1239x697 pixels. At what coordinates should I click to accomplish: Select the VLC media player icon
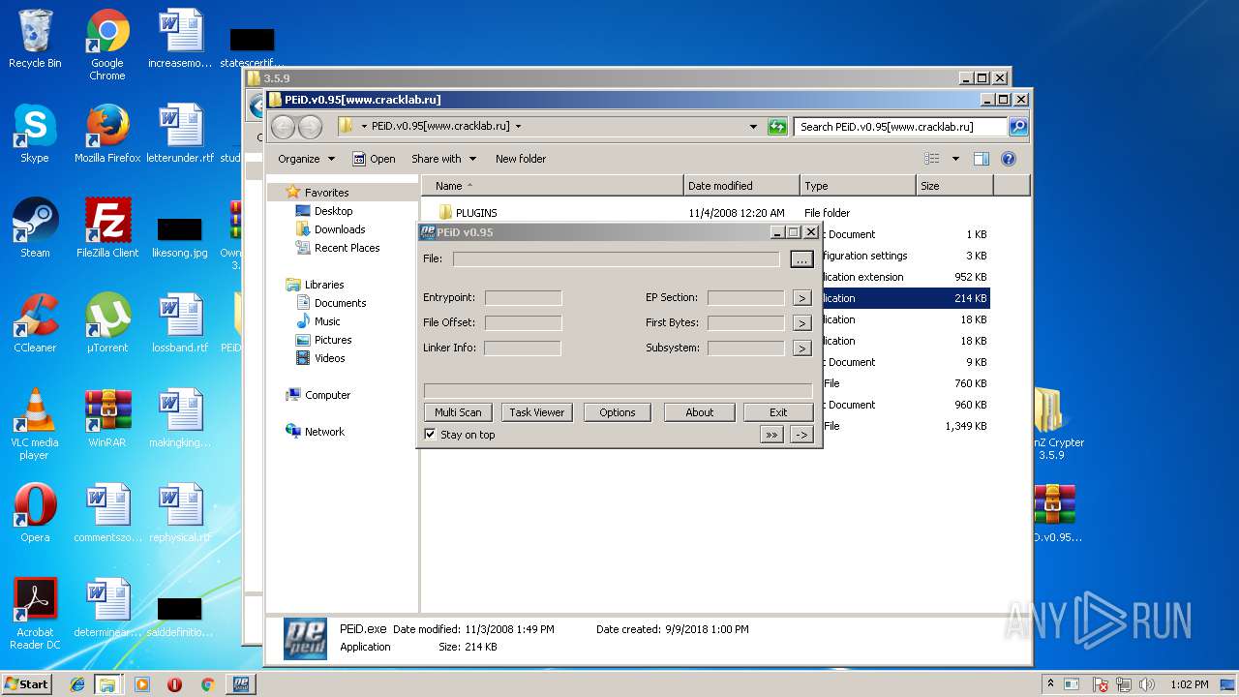[35, 424]
